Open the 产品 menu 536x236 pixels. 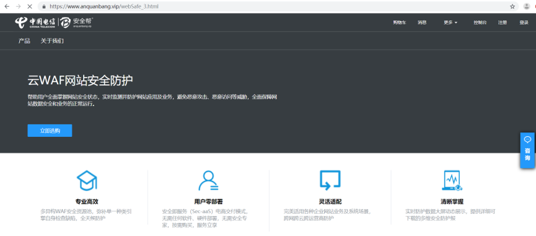(x=24, y=41)
